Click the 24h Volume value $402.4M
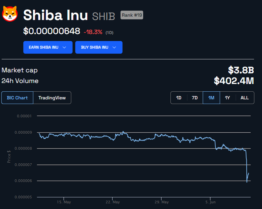Screen dimensions: 262x209 234,81
